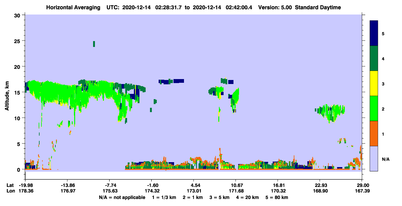Click the lavender N/A legend swatch
402x206 pixels.
coord(374,158)
